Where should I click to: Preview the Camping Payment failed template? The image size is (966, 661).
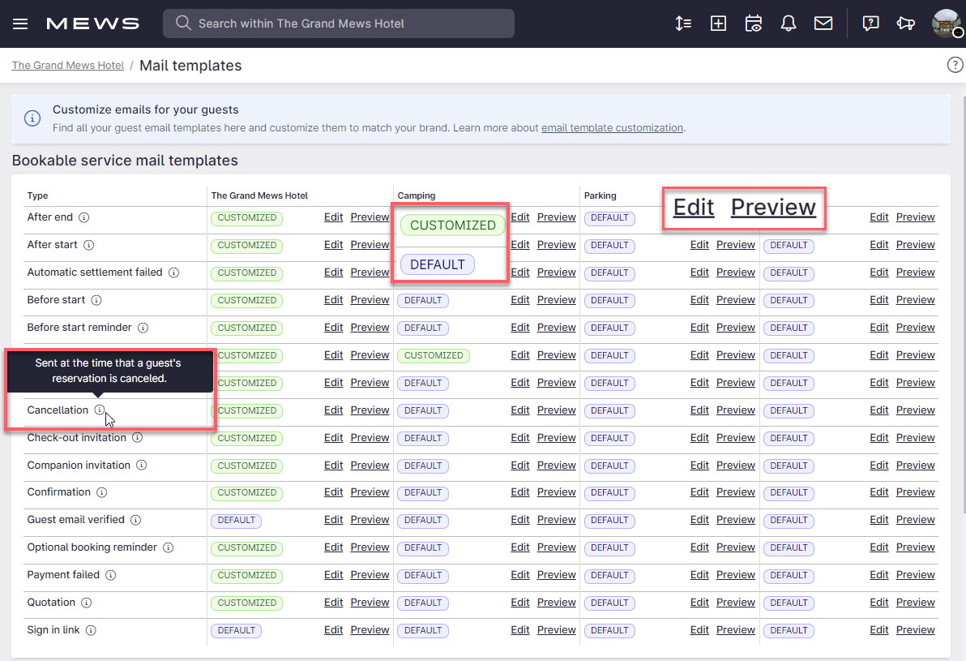coord(556,574)
